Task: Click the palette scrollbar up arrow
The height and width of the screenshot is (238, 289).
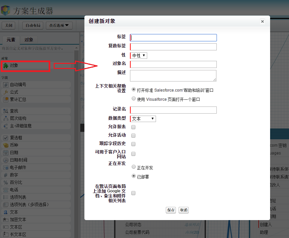Action: pyautogui.click(x=77, y=48)
